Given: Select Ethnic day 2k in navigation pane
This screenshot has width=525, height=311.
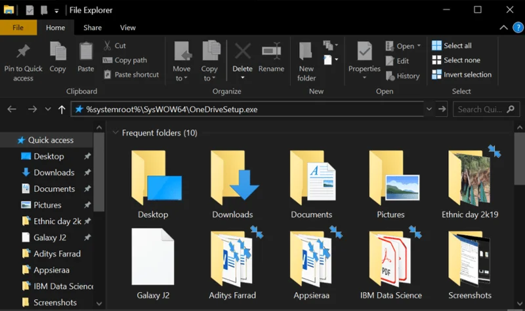Looking at the screenshot, I should (47, 221).
